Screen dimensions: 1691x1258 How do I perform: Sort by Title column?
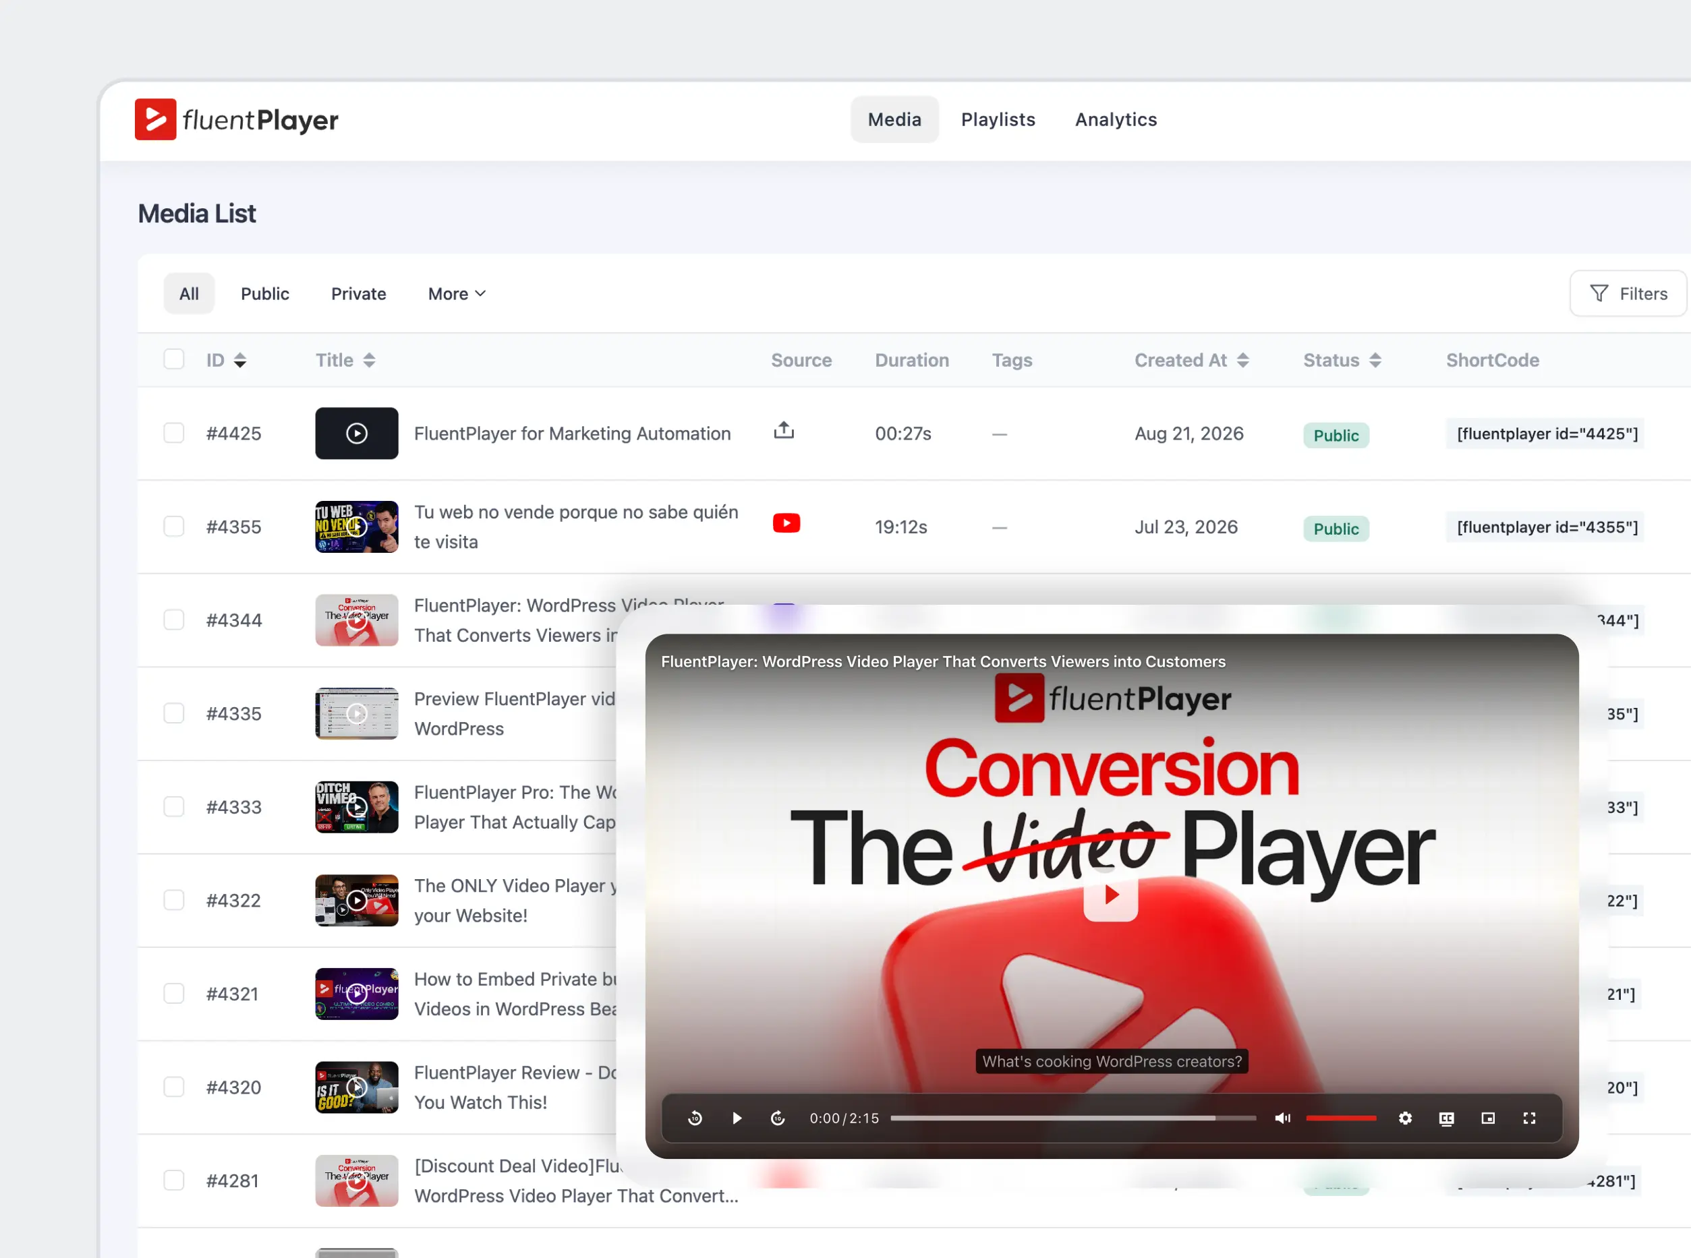346,360
